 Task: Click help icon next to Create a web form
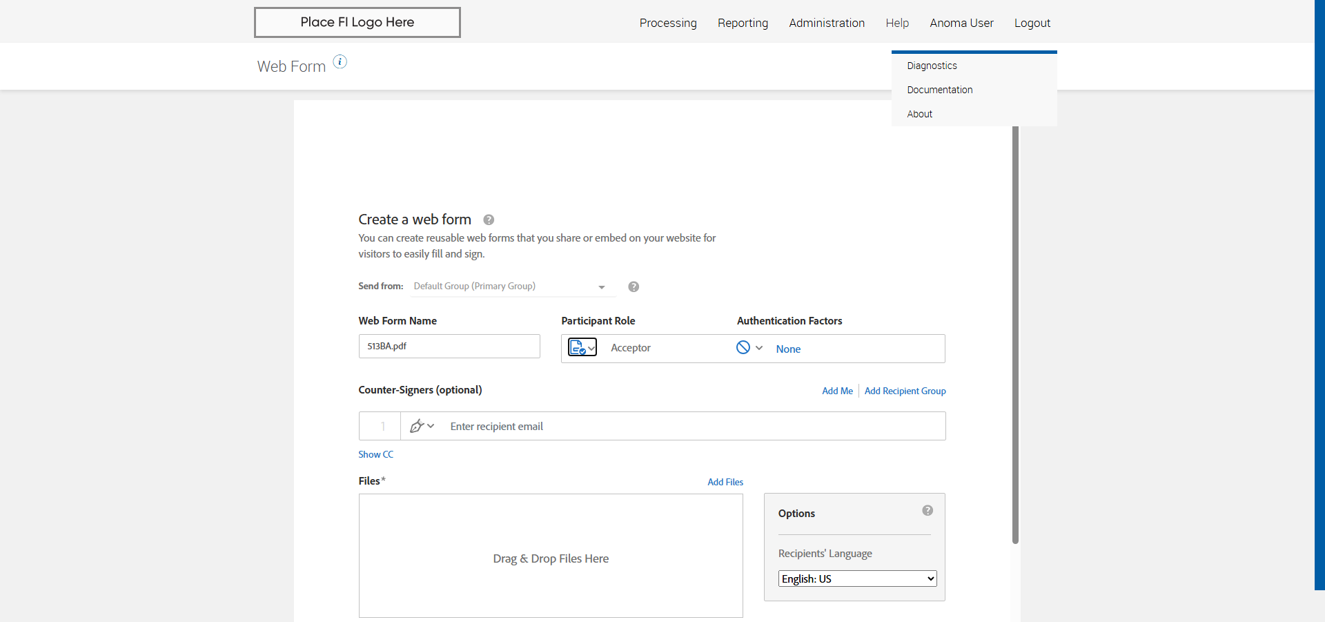(x=489, y=220)
